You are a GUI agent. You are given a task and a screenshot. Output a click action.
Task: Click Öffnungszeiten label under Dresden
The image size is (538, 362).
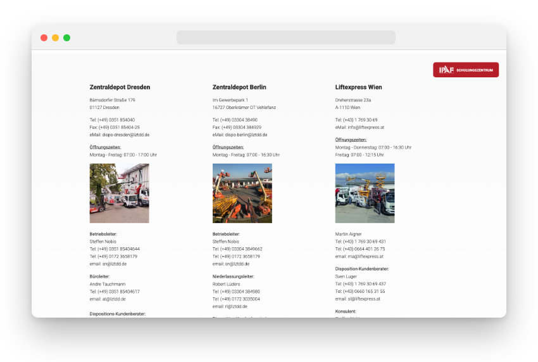pos(105,147)
